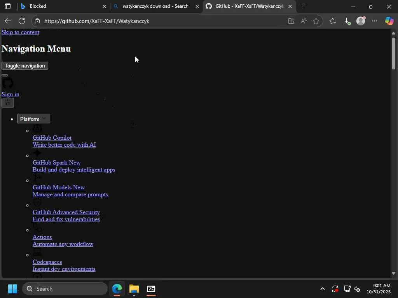Expand the Platform dropdown

(33, 119)
